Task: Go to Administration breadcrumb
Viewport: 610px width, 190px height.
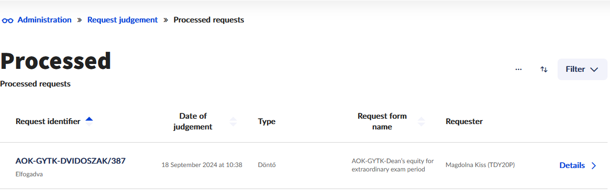Action: (x=45, y=20)
